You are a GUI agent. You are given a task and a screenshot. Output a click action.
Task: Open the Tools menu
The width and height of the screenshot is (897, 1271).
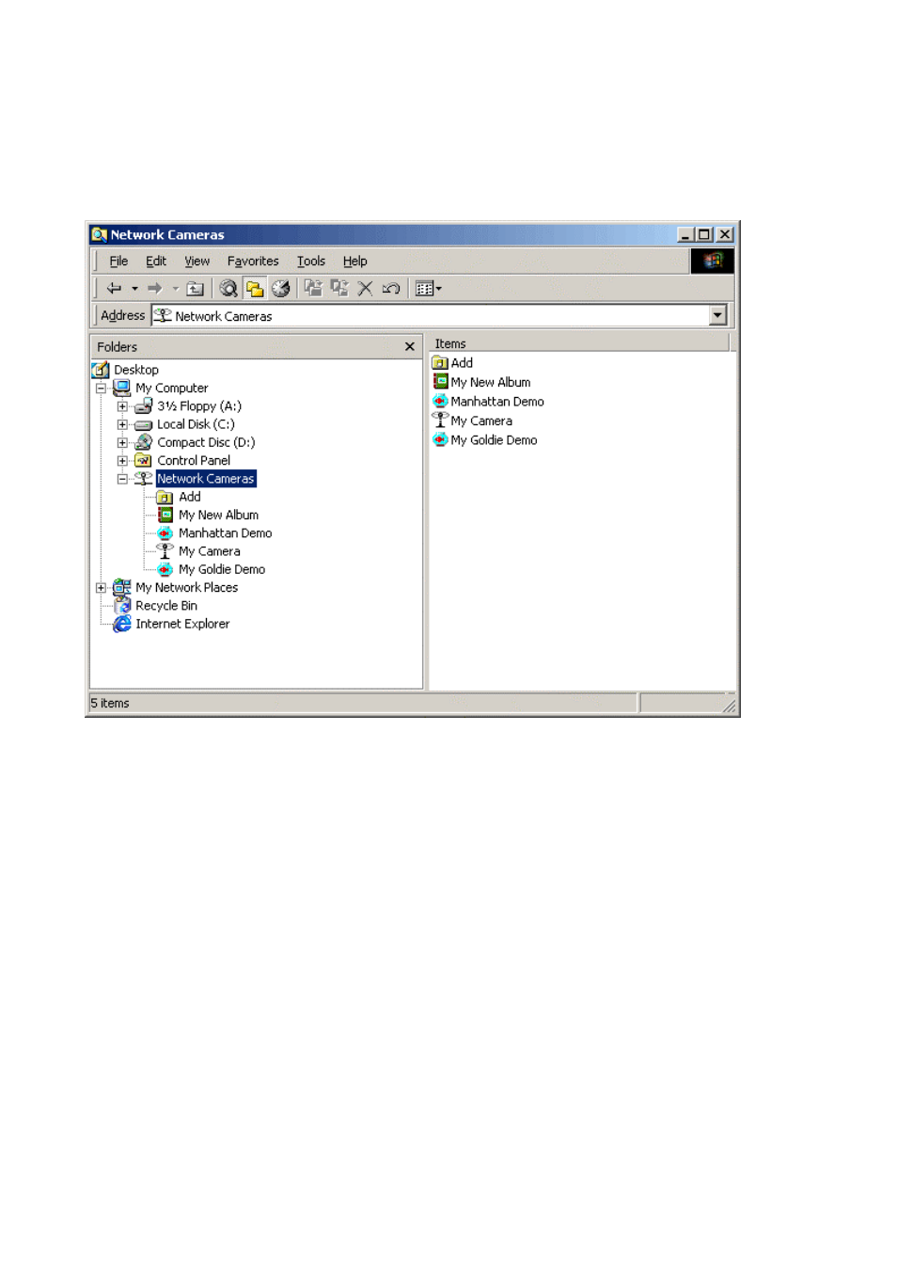311,262
